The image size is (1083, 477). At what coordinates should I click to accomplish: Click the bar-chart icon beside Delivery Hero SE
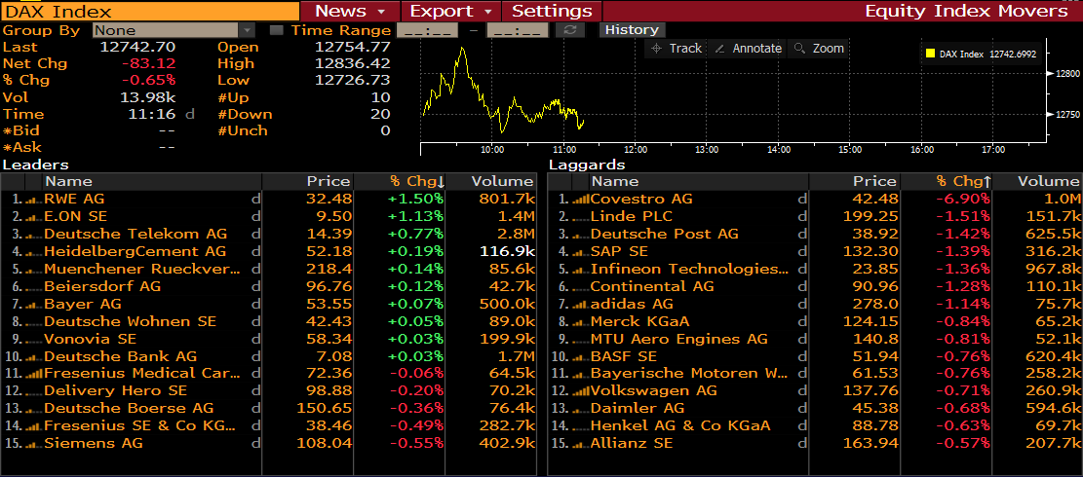34,390
